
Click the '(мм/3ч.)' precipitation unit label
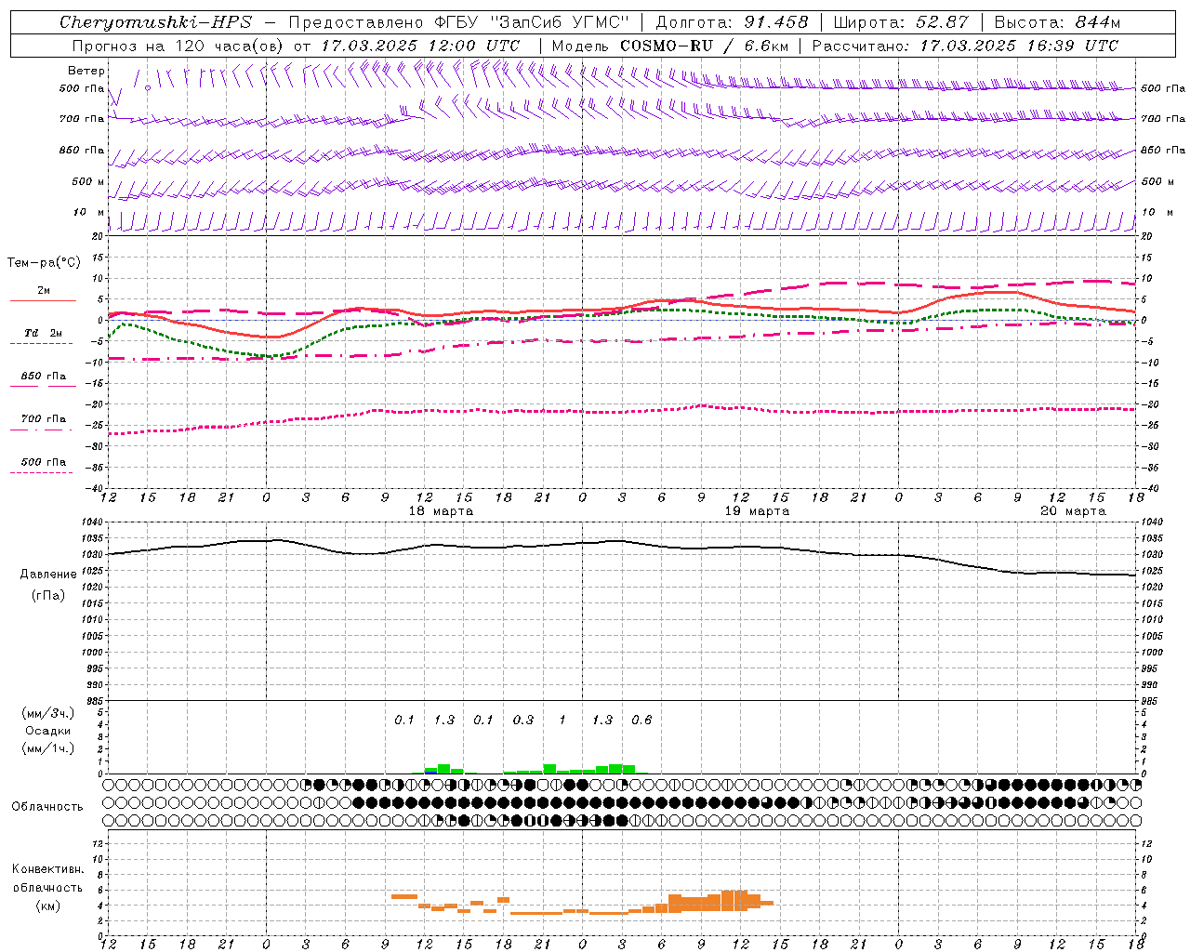pos(48,713)
